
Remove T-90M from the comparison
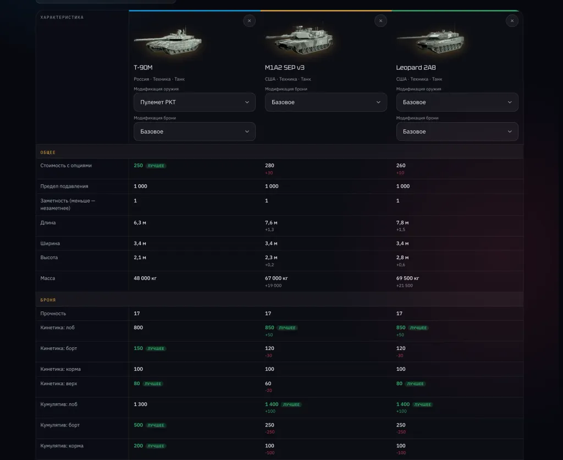pos(249,21)
